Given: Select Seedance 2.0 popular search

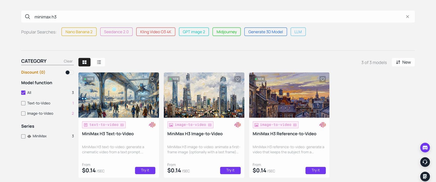Looking at the screenshot, I should 116,32.
